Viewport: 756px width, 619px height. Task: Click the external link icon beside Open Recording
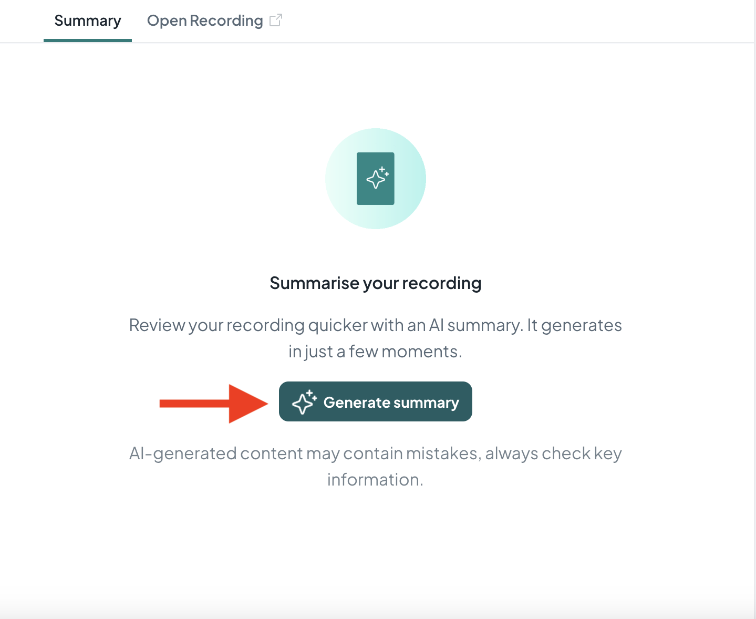[276, 20]
